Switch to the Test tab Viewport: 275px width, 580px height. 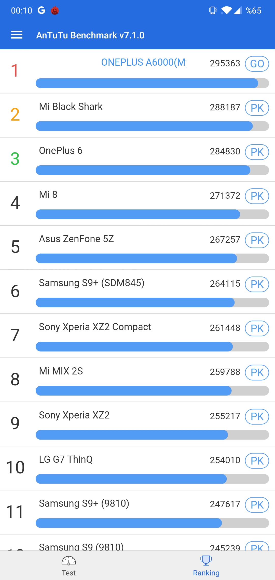tap(69, 565)
